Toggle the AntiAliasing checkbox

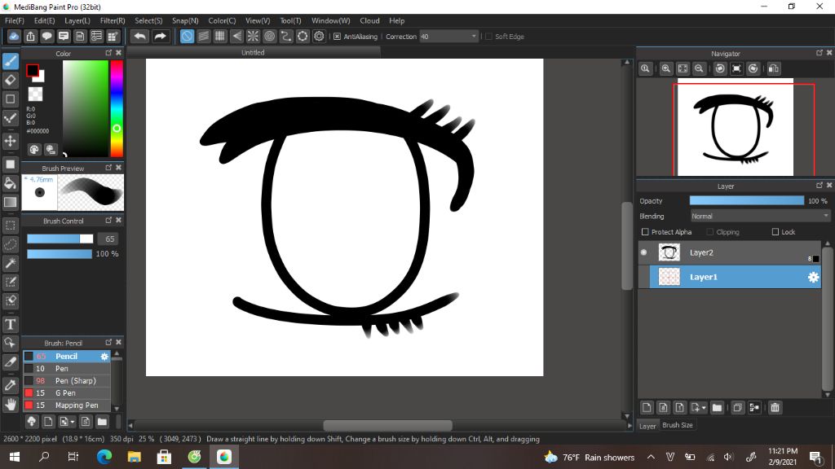[x=337, y=37]
